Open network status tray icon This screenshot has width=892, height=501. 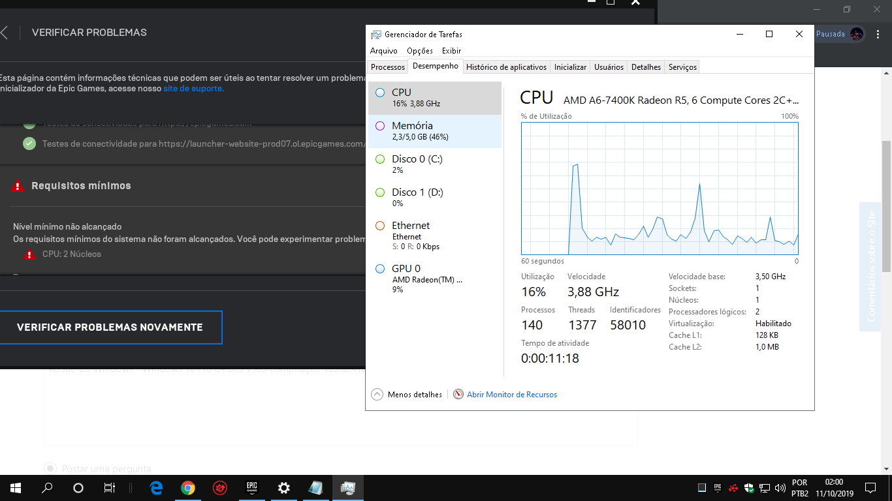764,488
